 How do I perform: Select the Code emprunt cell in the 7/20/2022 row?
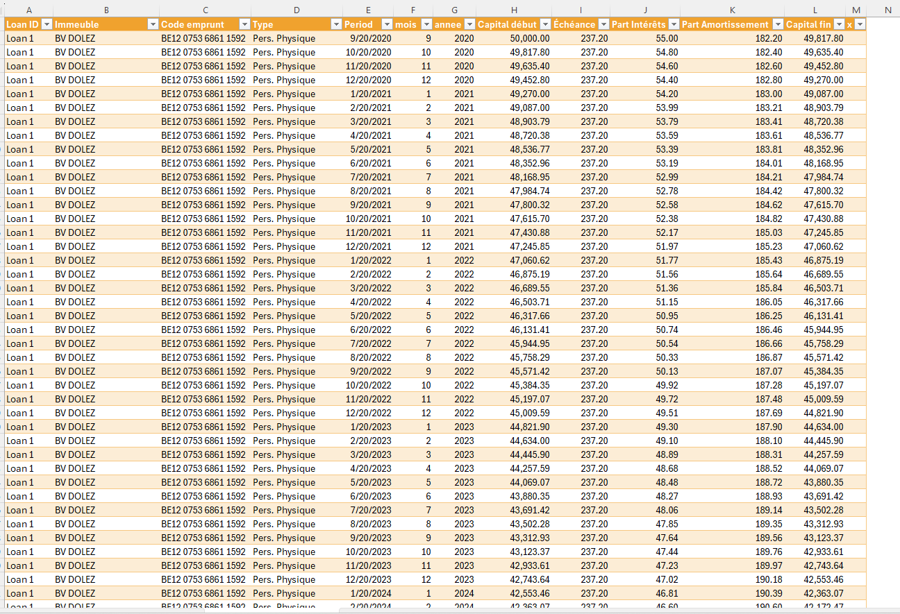pos(206,343)
